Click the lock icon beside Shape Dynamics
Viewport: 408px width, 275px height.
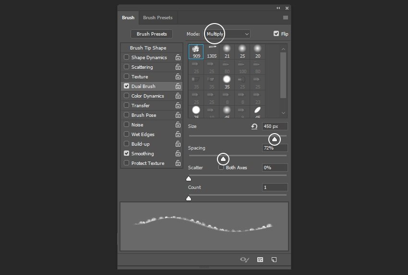click(178, 58)
